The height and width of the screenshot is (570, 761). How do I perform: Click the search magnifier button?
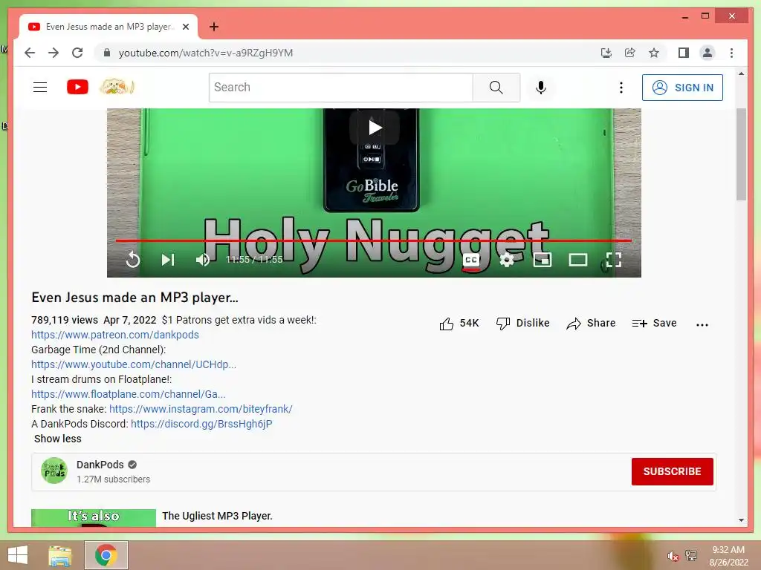click(x=496, y=88)
